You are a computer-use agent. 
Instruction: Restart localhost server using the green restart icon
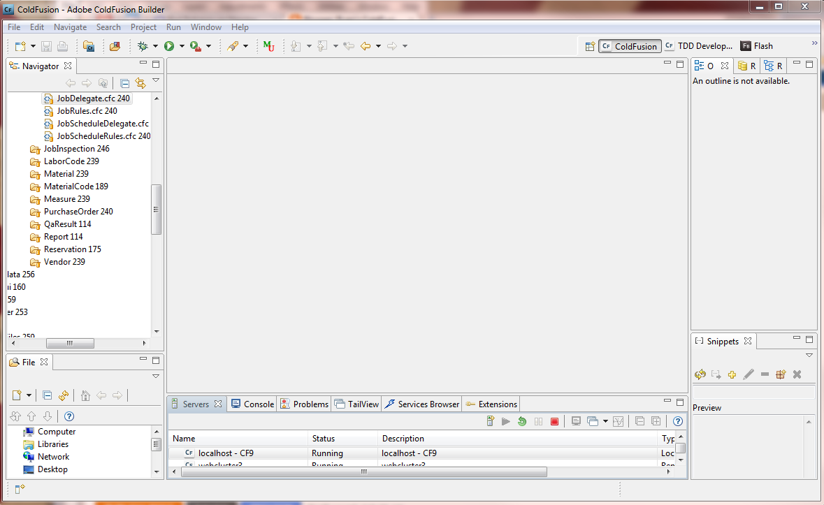click(521, 421)
